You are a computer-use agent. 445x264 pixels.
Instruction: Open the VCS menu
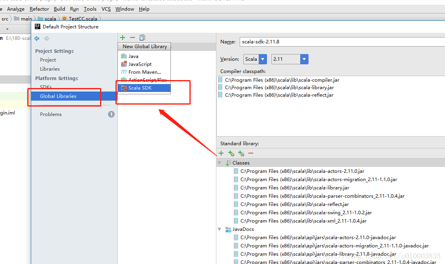[x=106, y=9]
